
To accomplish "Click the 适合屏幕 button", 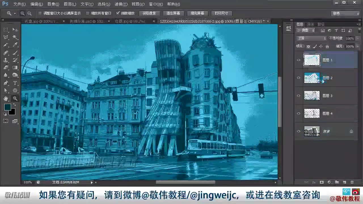I will (173, 13).
